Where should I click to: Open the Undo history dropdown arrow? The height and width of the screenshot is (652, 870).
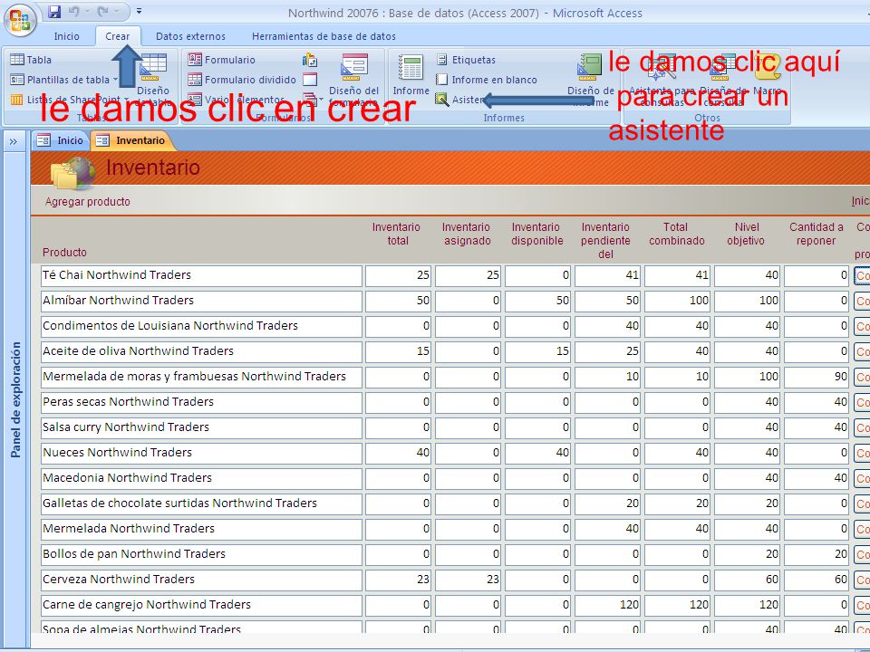pyautogui.click(x=87, y=12)
